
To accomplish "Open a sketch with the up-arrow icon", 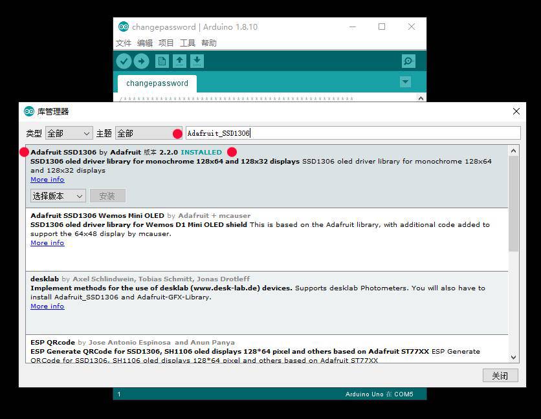I will click(x=179, y=61).
